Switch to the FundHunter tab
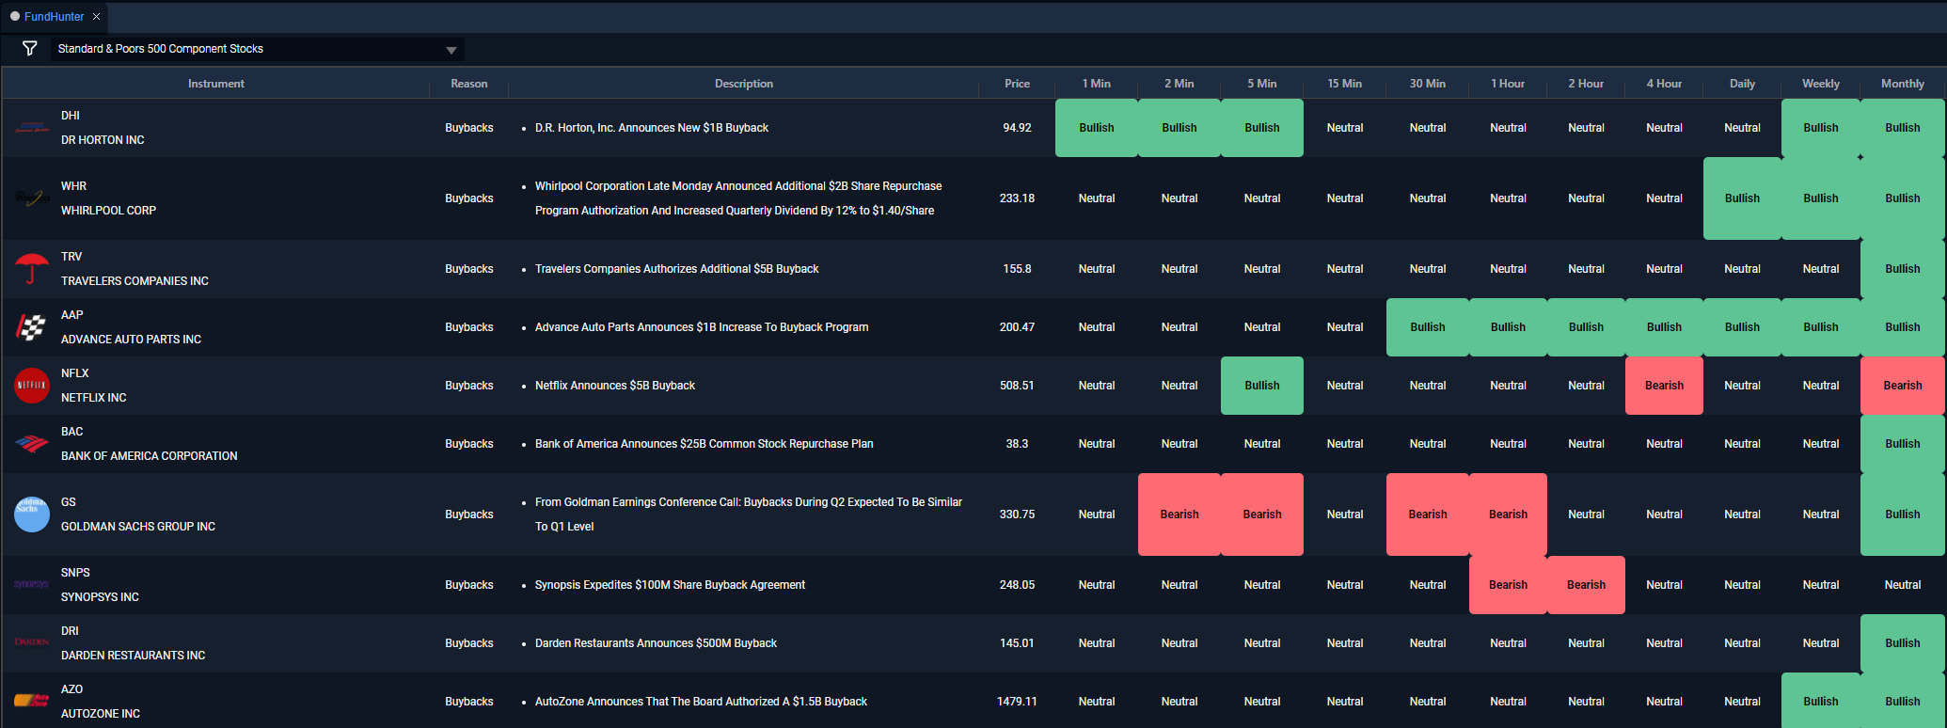The image size is (1947, 728). [x=54, y=17]
